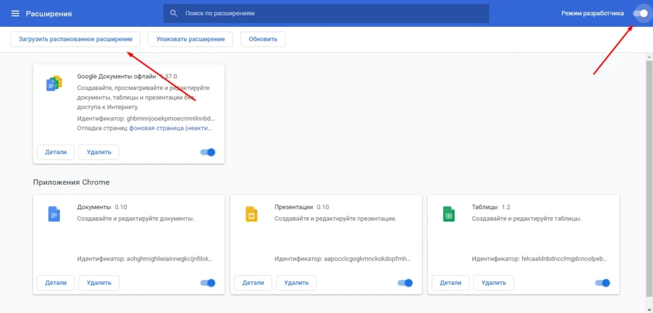Screen dimensions: 653x313
Task: Open Детали for Документы app
Action: coord(56,283)
